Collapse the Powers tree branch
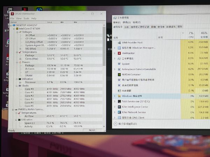The image size is (210, 157). [x=17, y=62]
